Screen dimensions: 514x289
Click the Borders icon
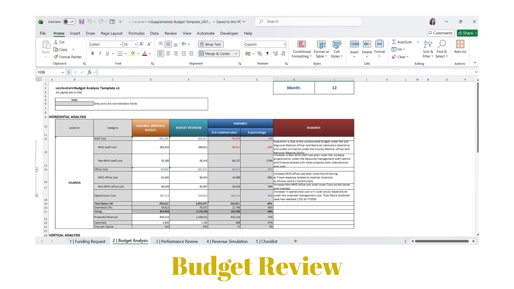[120, 54]
